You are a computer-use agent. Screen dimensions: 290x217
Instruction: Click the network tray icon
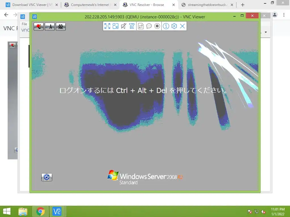[257, 212]
